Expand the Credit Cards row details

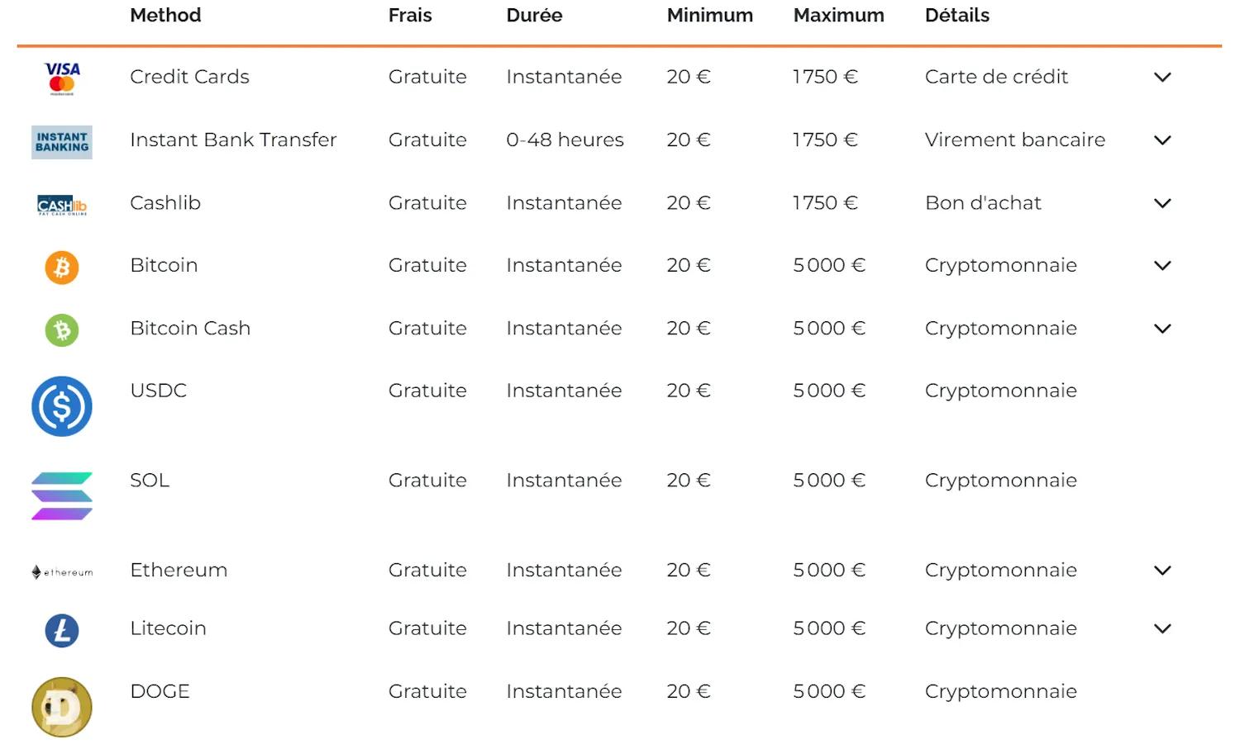pyautogui.click(x=1162, y=77)
